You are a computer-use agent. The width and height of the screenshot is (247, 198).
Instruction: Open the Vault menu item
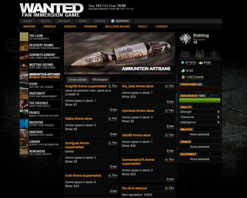click(143, 27)
